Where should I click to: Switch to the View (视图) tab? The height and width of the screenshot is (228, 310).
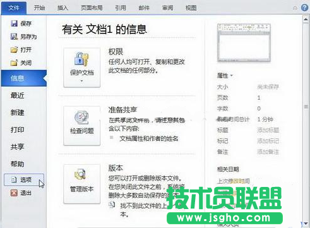[x=191, y=8]
